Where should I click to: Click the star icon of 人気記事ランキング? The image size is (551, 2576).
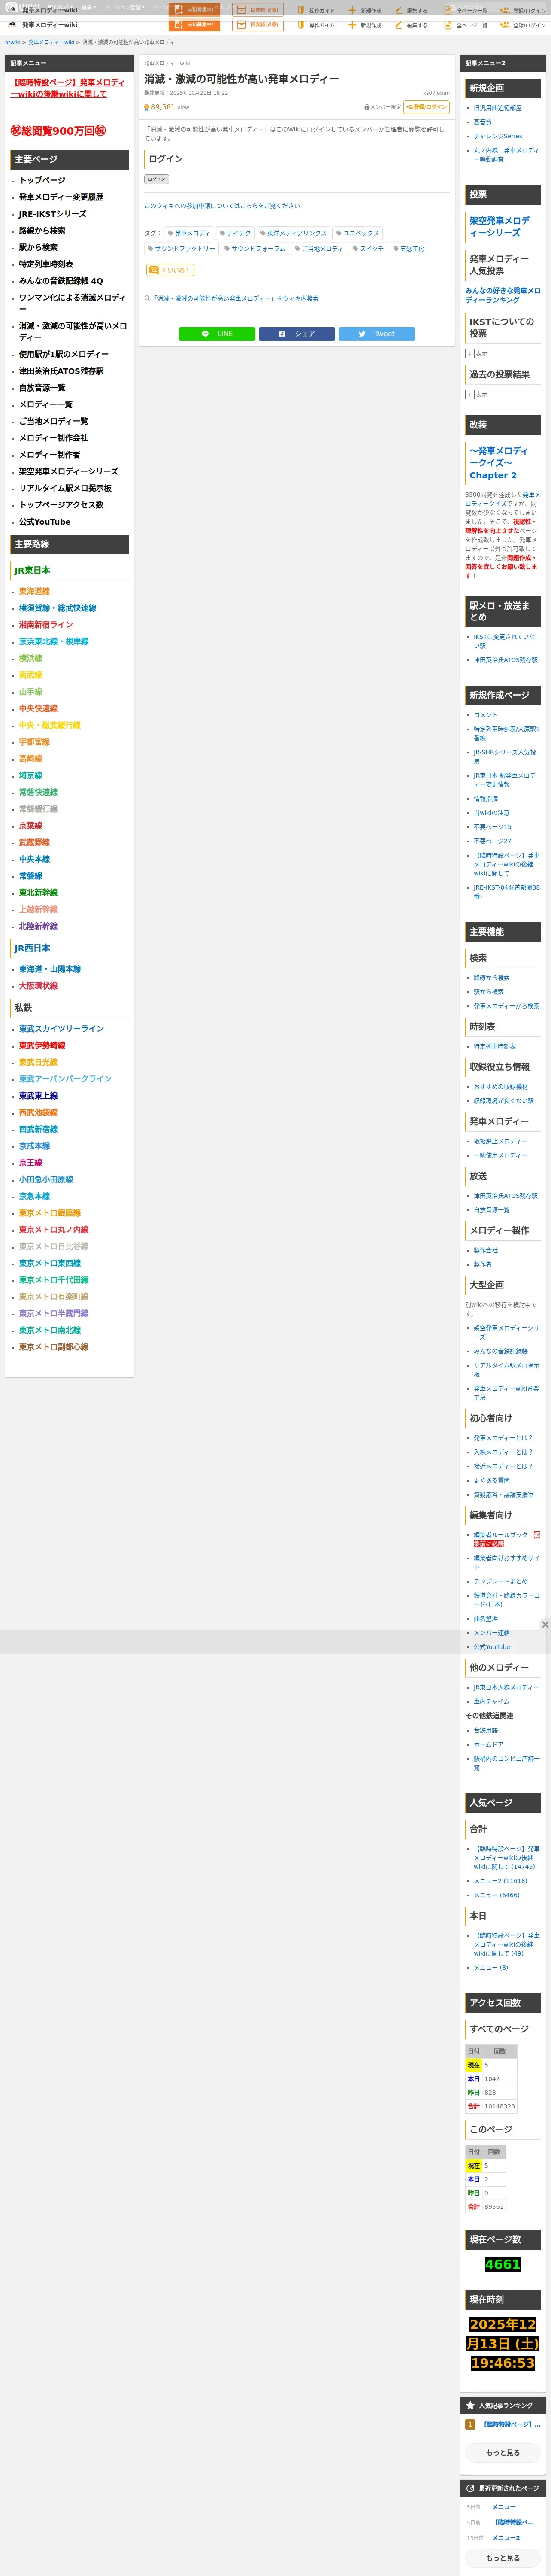pos(470,2405)
